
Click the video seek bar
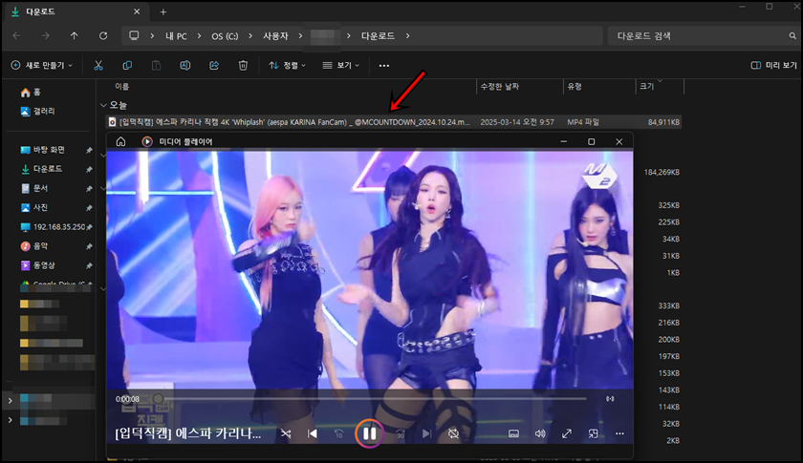pyautogui.click(x=372, y=398)
